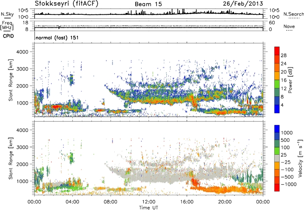Viewport: 304px width, 210px height.
Task: Click 'Slant Range [km]' label of power panel
Action: [x=11, y=80]
